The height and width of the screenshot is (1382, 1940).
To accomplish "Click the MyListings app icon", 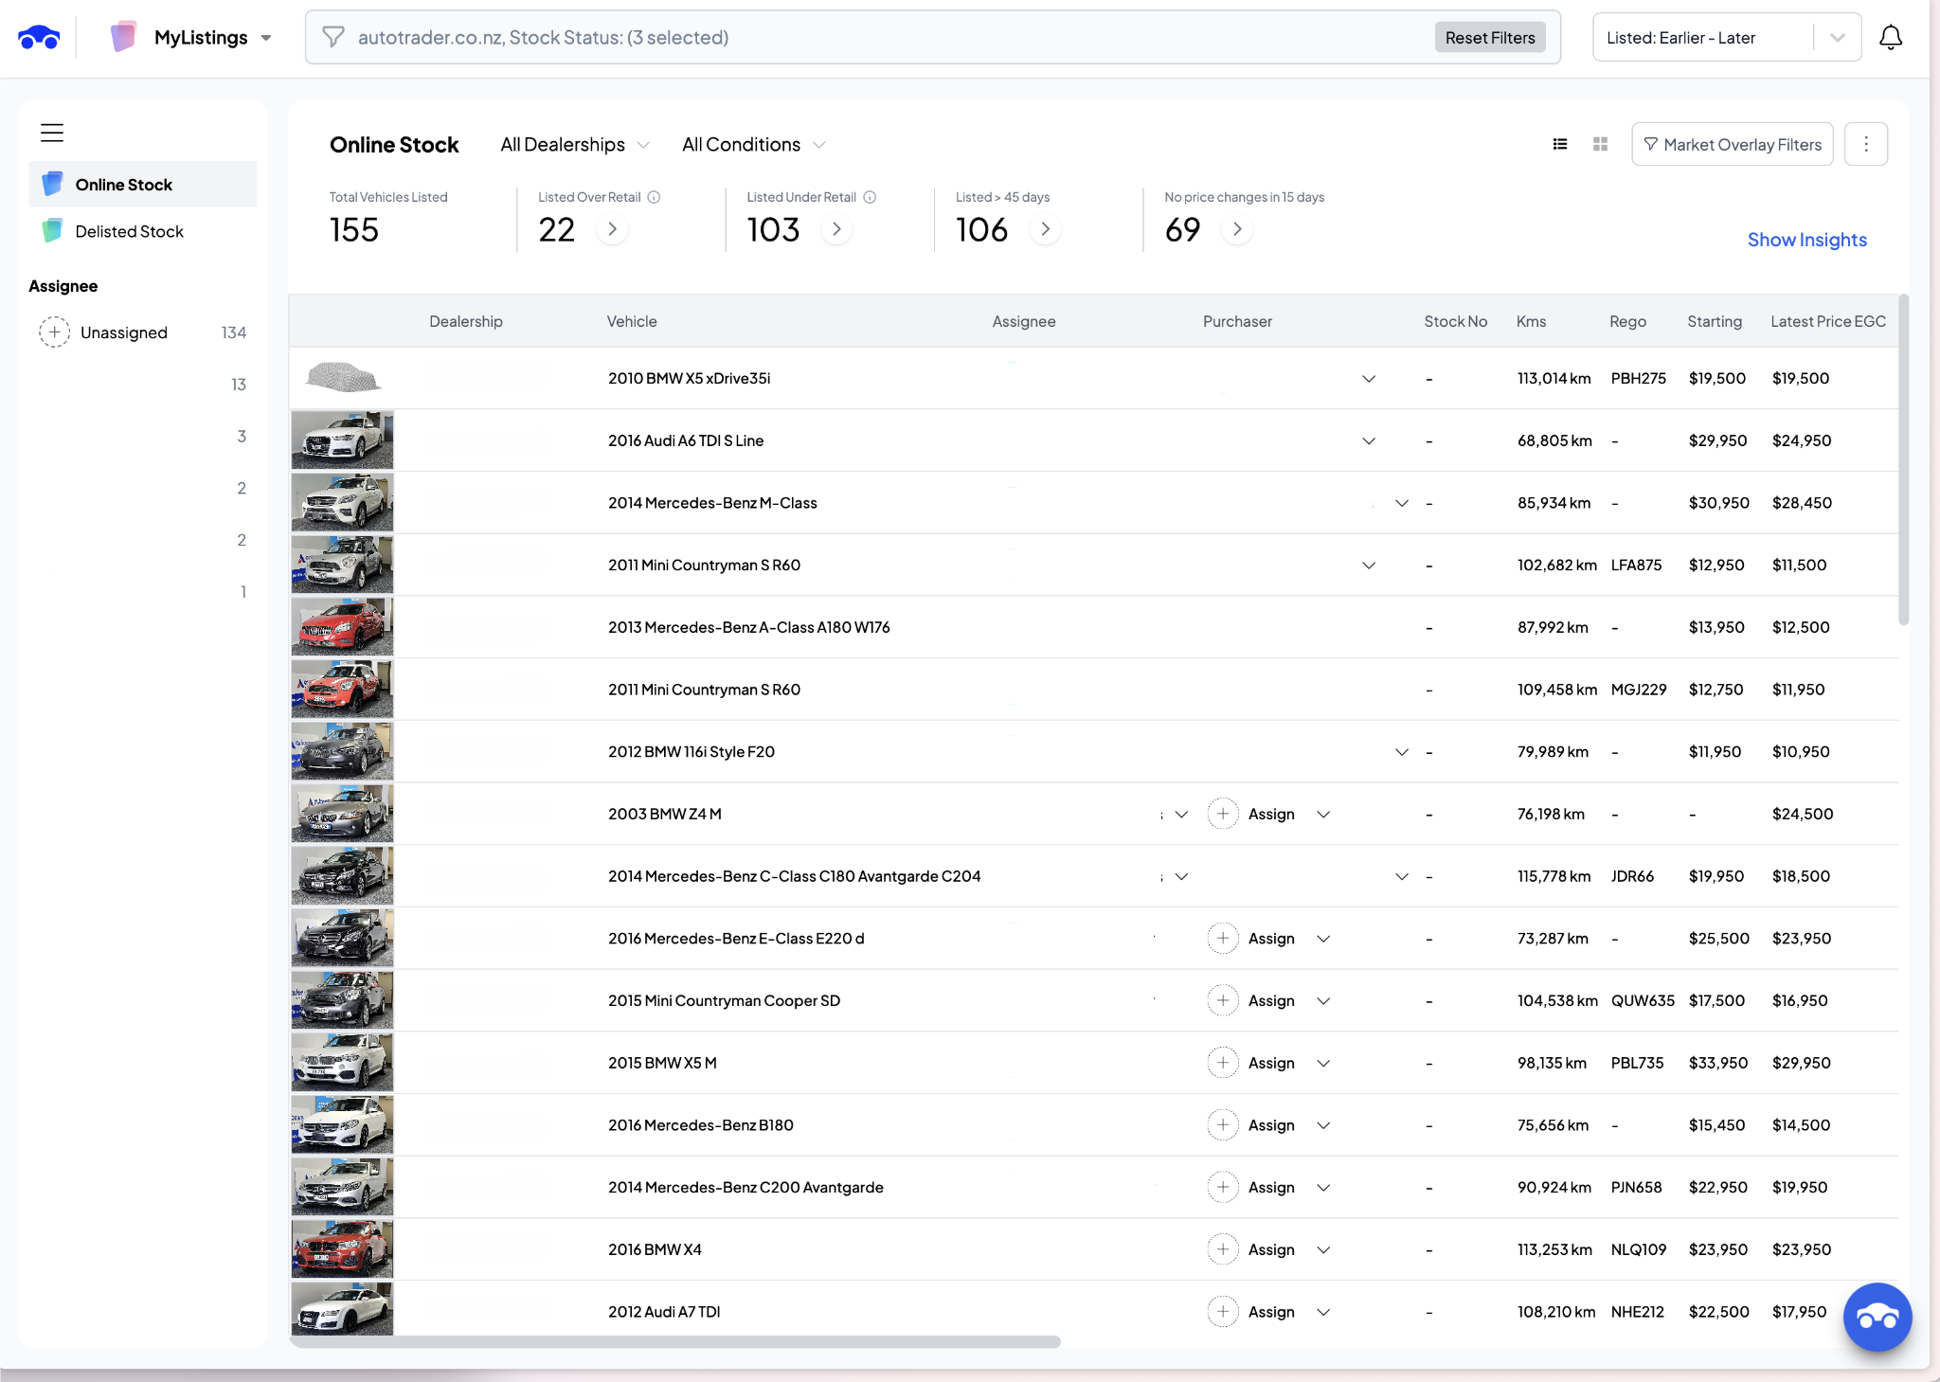I will (x=123, y=37).
